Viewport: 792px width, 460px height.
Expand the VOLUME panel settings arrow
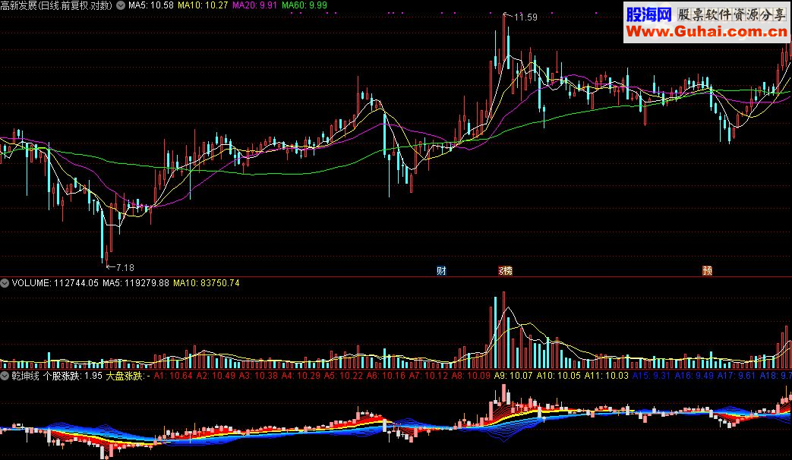tap(5, 283)
